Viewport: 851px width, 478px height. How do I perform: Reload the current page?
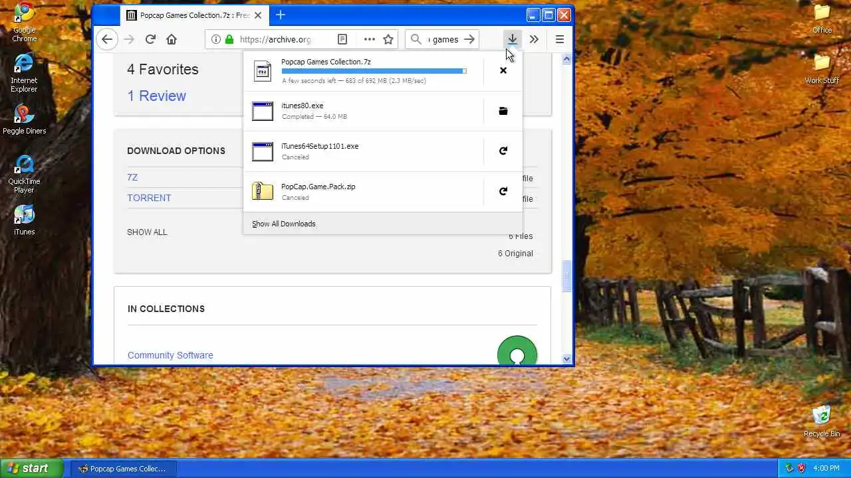150,39
